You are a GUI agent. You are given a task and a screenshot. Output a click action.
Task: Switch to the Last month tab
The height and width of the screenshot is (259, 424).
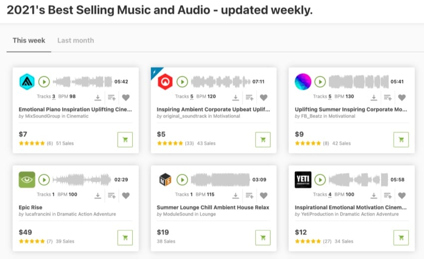(x=75, y=40)
